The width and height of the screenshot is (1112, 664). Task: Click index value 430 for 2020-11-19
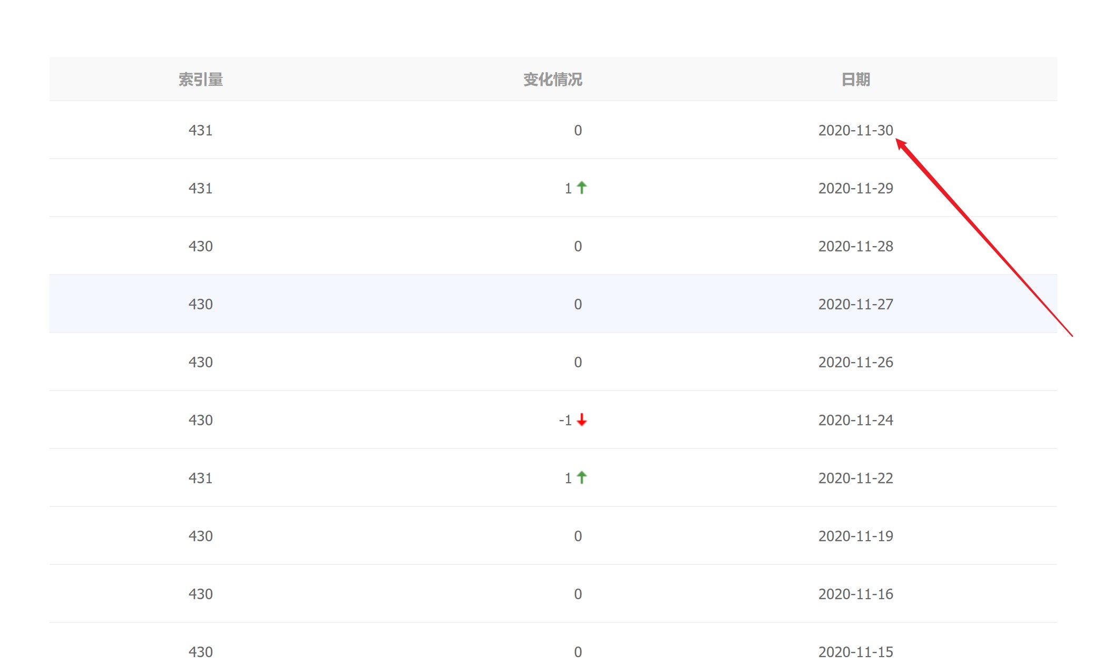click(x=200, y=536)
